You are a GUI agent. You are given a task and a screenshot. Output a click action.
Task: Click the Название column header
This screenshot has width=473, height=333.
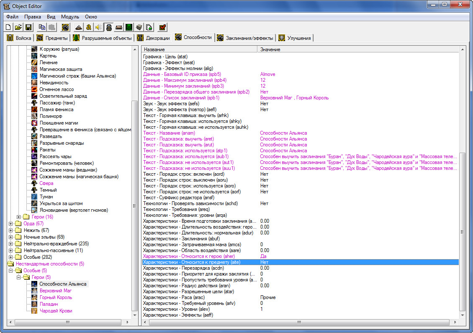[199, 49]
